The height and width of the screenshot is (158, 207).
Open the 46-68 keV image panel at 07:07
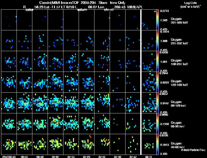(56, 144)
